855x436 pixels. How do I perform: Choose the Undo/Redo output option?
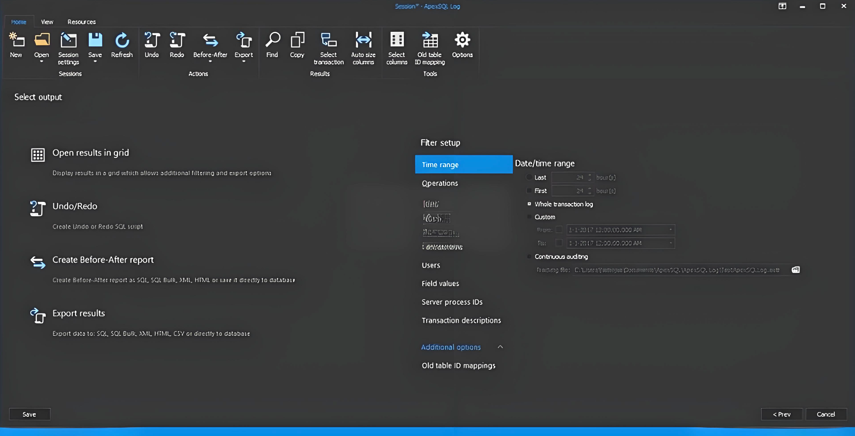(75, 206)
